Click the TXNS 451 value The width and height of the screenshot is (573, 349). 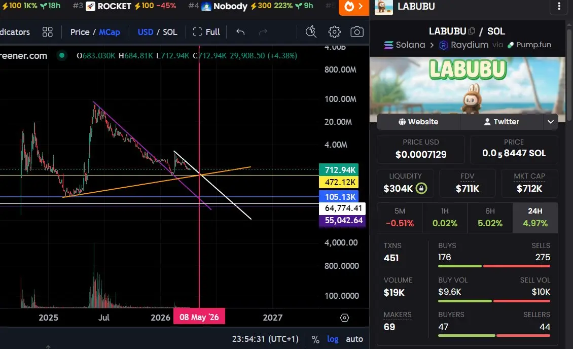pos(391,258)
